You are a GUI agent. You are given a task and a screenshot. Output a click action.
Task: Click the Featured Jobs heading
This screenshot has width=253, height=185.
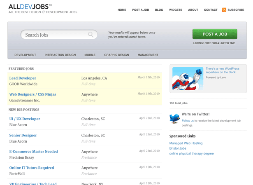[x=21, y=69]
